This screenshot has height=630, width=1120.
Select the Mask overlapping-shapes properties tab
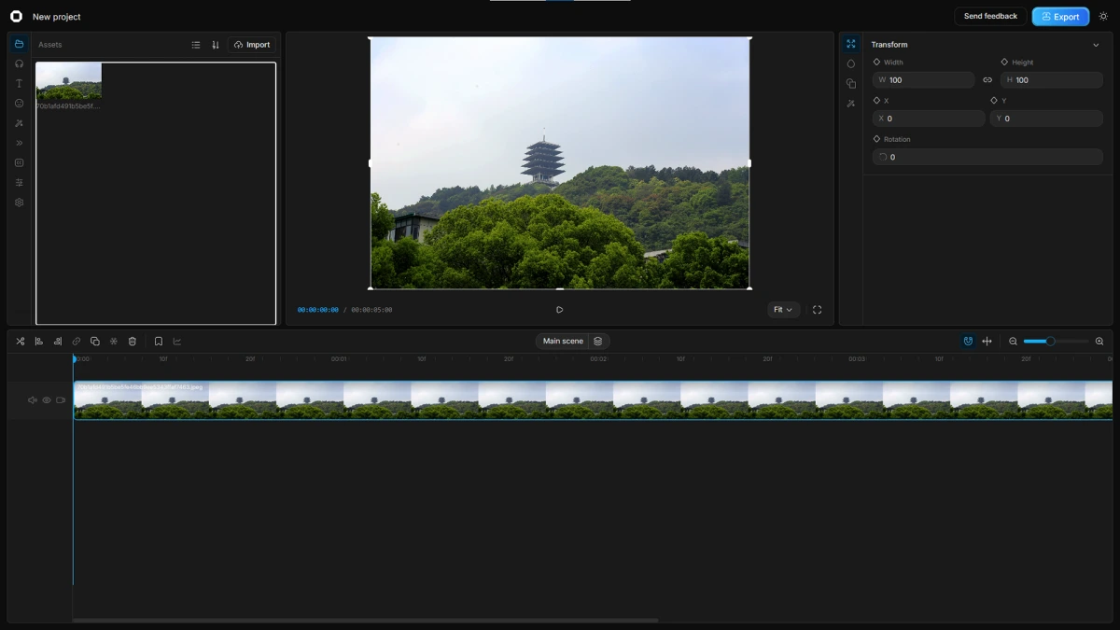[x=850, y=83]
